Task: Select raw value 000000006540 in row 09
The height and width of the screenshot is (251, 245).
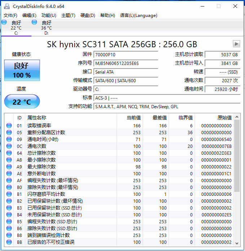Action: (216, 140)
